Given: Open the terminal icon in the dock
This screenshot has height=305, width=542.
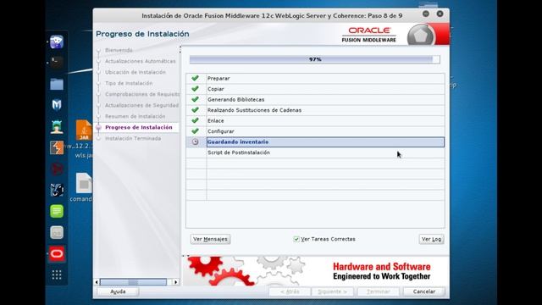Looking at the screenshot, I should (57, 62).
